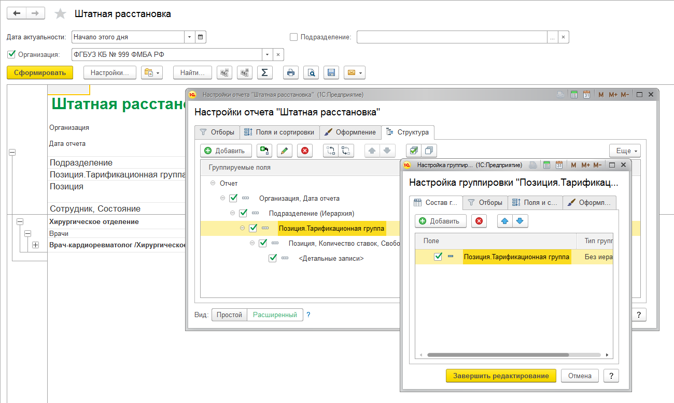Screen dimensions: 674x403
Task: Move the grouping field down with the blue arrow
Action: [x=521, y=221]
